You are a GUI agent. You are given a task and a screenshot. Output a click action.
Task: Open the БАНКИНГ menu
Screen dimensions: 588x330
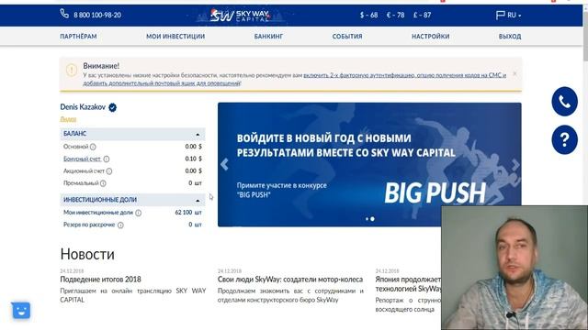point(268,37)
